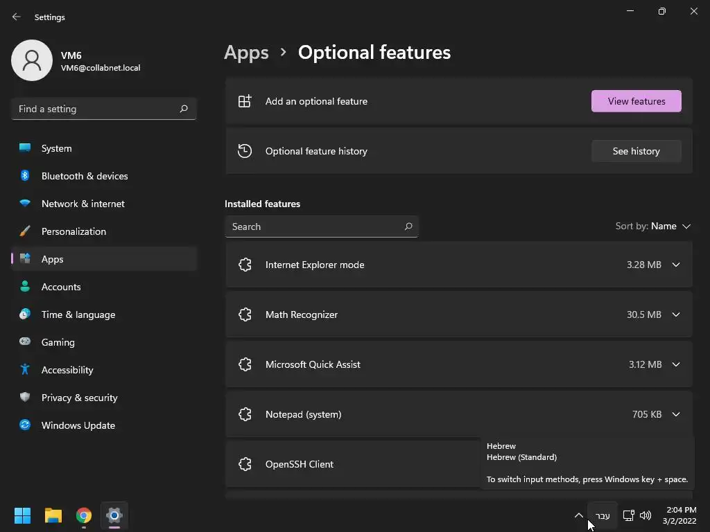Screen dimensions: 710x532
Task: Open Windows Update section
Action: point(78,425)
